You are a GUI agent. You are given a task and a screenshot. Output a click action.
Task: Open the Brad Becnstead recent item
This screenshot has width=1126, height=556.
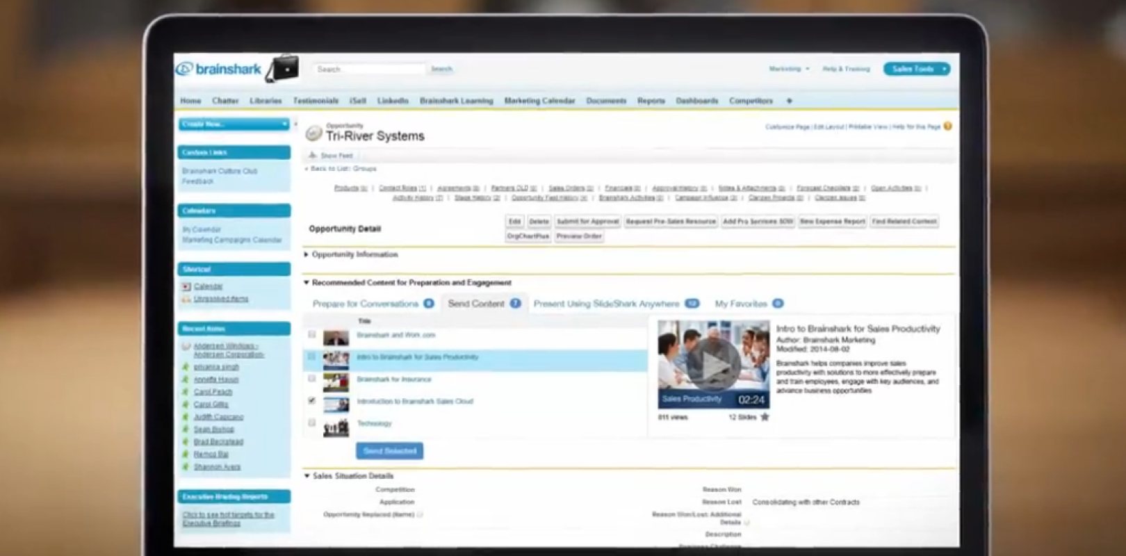click(218, 442)
